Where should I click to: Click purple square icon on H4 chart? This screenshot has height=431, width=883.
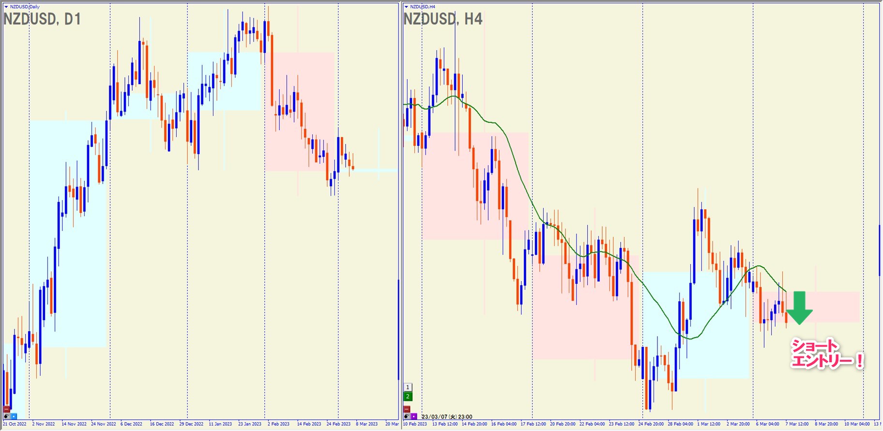click(x=414, y=416)
